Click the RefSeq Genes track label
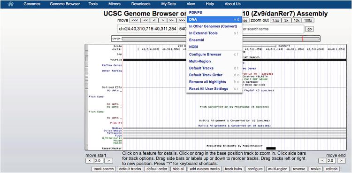 click(112, 65)
